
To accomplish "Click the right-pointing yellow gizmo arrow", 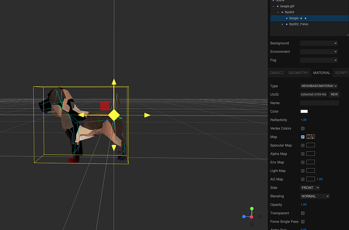I will pyautogui.click(x=147, y=115).
